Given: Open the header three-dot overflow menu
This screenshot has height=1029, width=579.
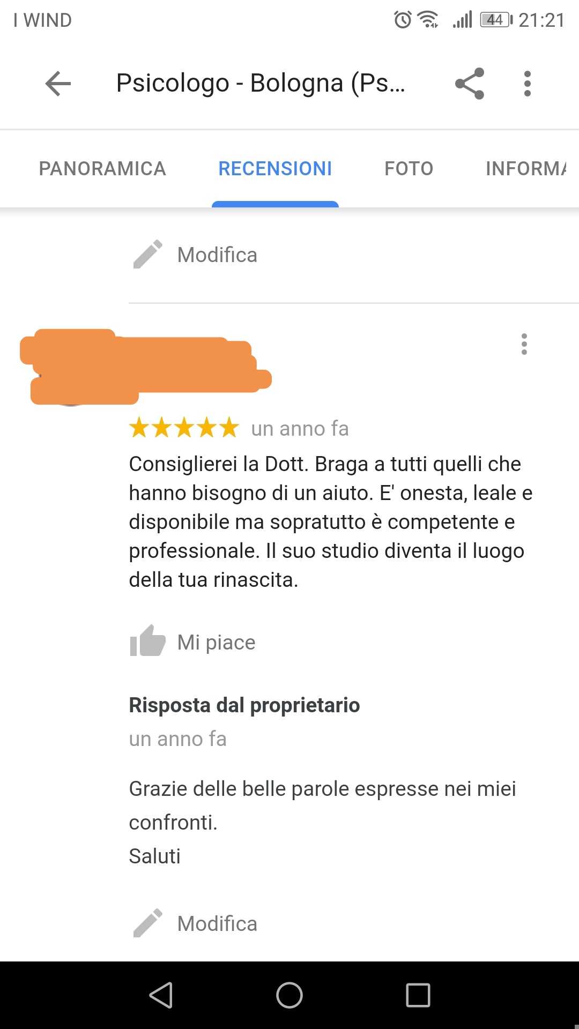Looking at the screenshot, I should point(528,84).
